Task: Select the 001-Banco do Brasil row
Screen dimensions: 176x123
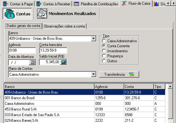Action: [x=85, y=98]
